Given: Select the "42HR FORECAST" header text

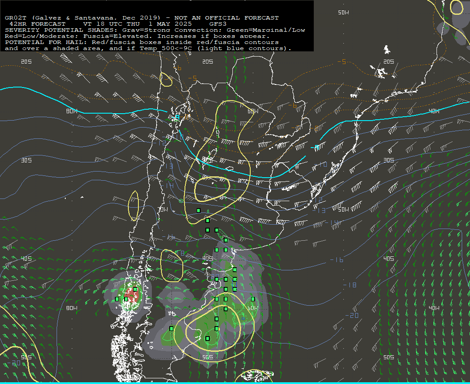Looking at the screenshot, I should point(37,24).
